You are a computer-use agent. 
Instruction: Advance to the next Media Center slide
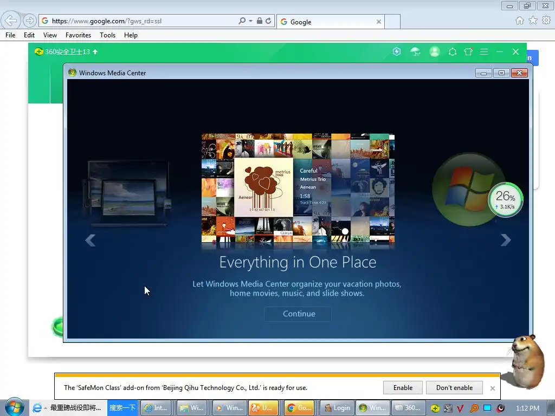point(506,240)
